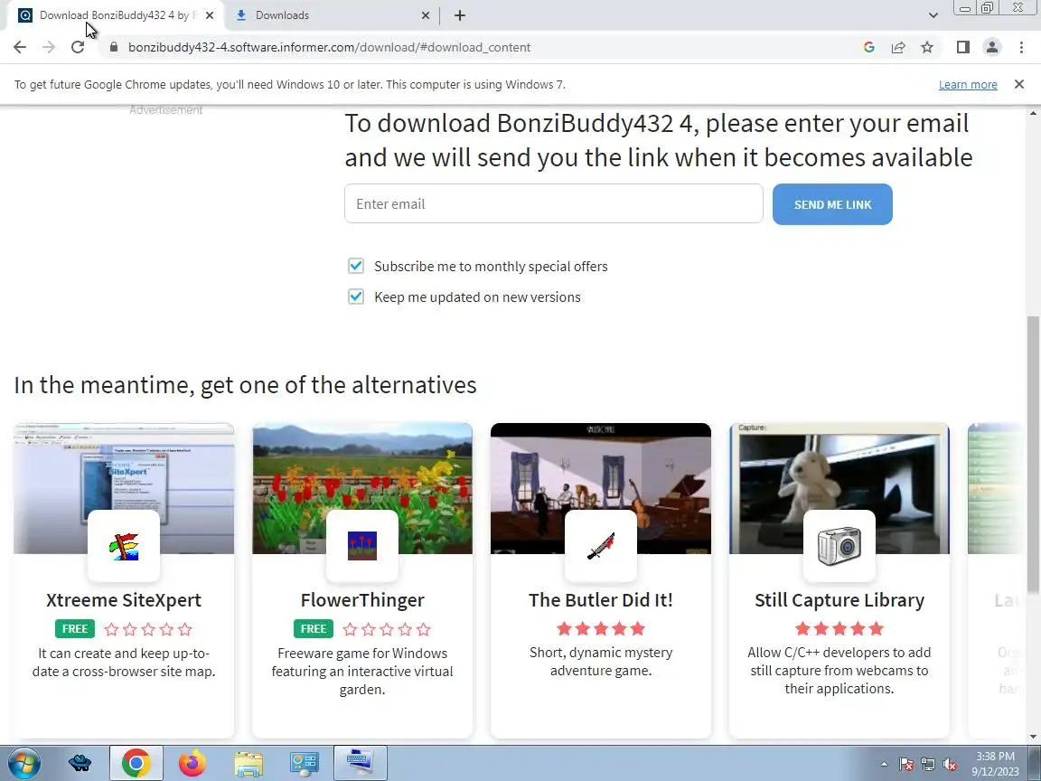This screenshot has height=781, width=1041.
Task: Open a new tab with plus button
Action: pos(459,15)
